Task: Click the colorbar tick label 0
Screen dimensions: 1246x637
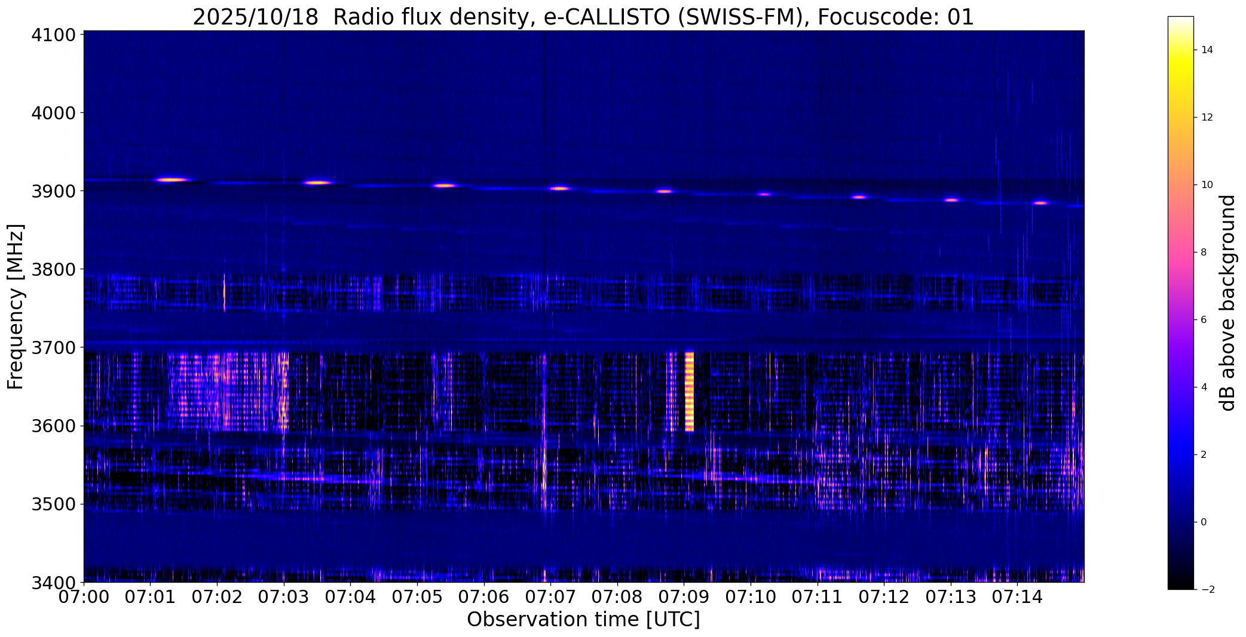Action: pyautogui.click(x=1204, y=522)
